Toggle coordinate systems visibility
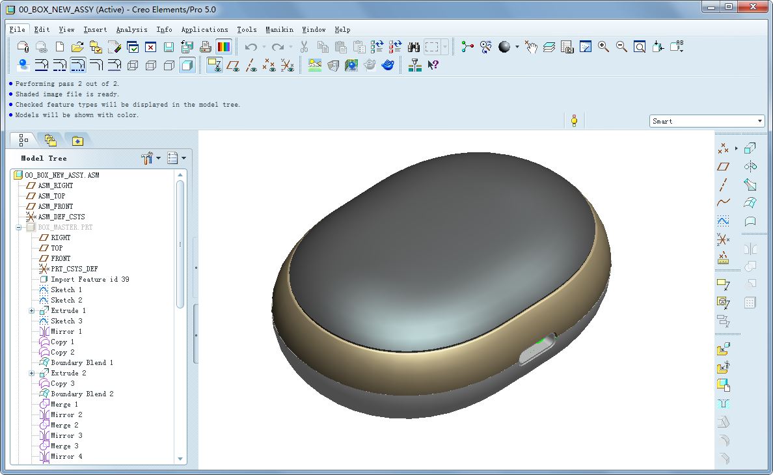Image resolution: width=773 pixels, height=475 pixels. (288, 65)
